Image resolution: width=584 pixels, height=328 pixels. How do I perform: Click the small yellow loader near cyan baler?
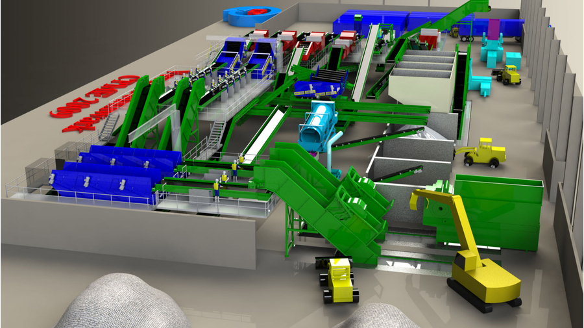pos(509,75)
